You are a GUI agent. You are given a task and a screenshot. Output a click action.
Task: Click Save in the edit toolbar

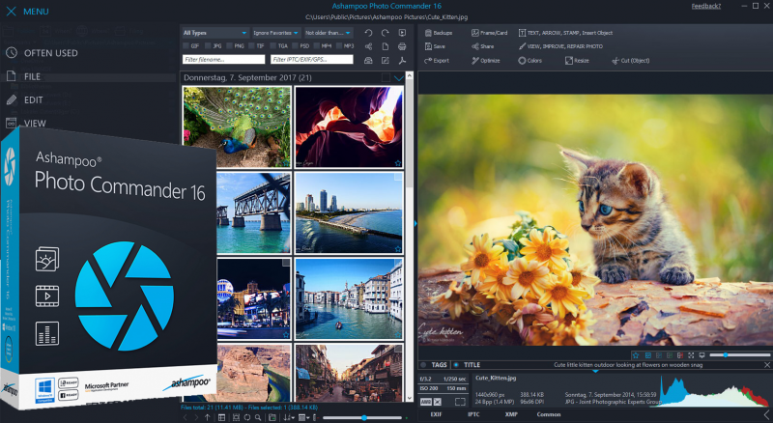coord(435,46)
